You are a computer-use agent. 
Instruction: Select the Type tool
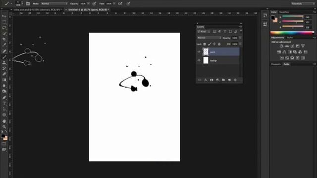[x=4, y=103]
